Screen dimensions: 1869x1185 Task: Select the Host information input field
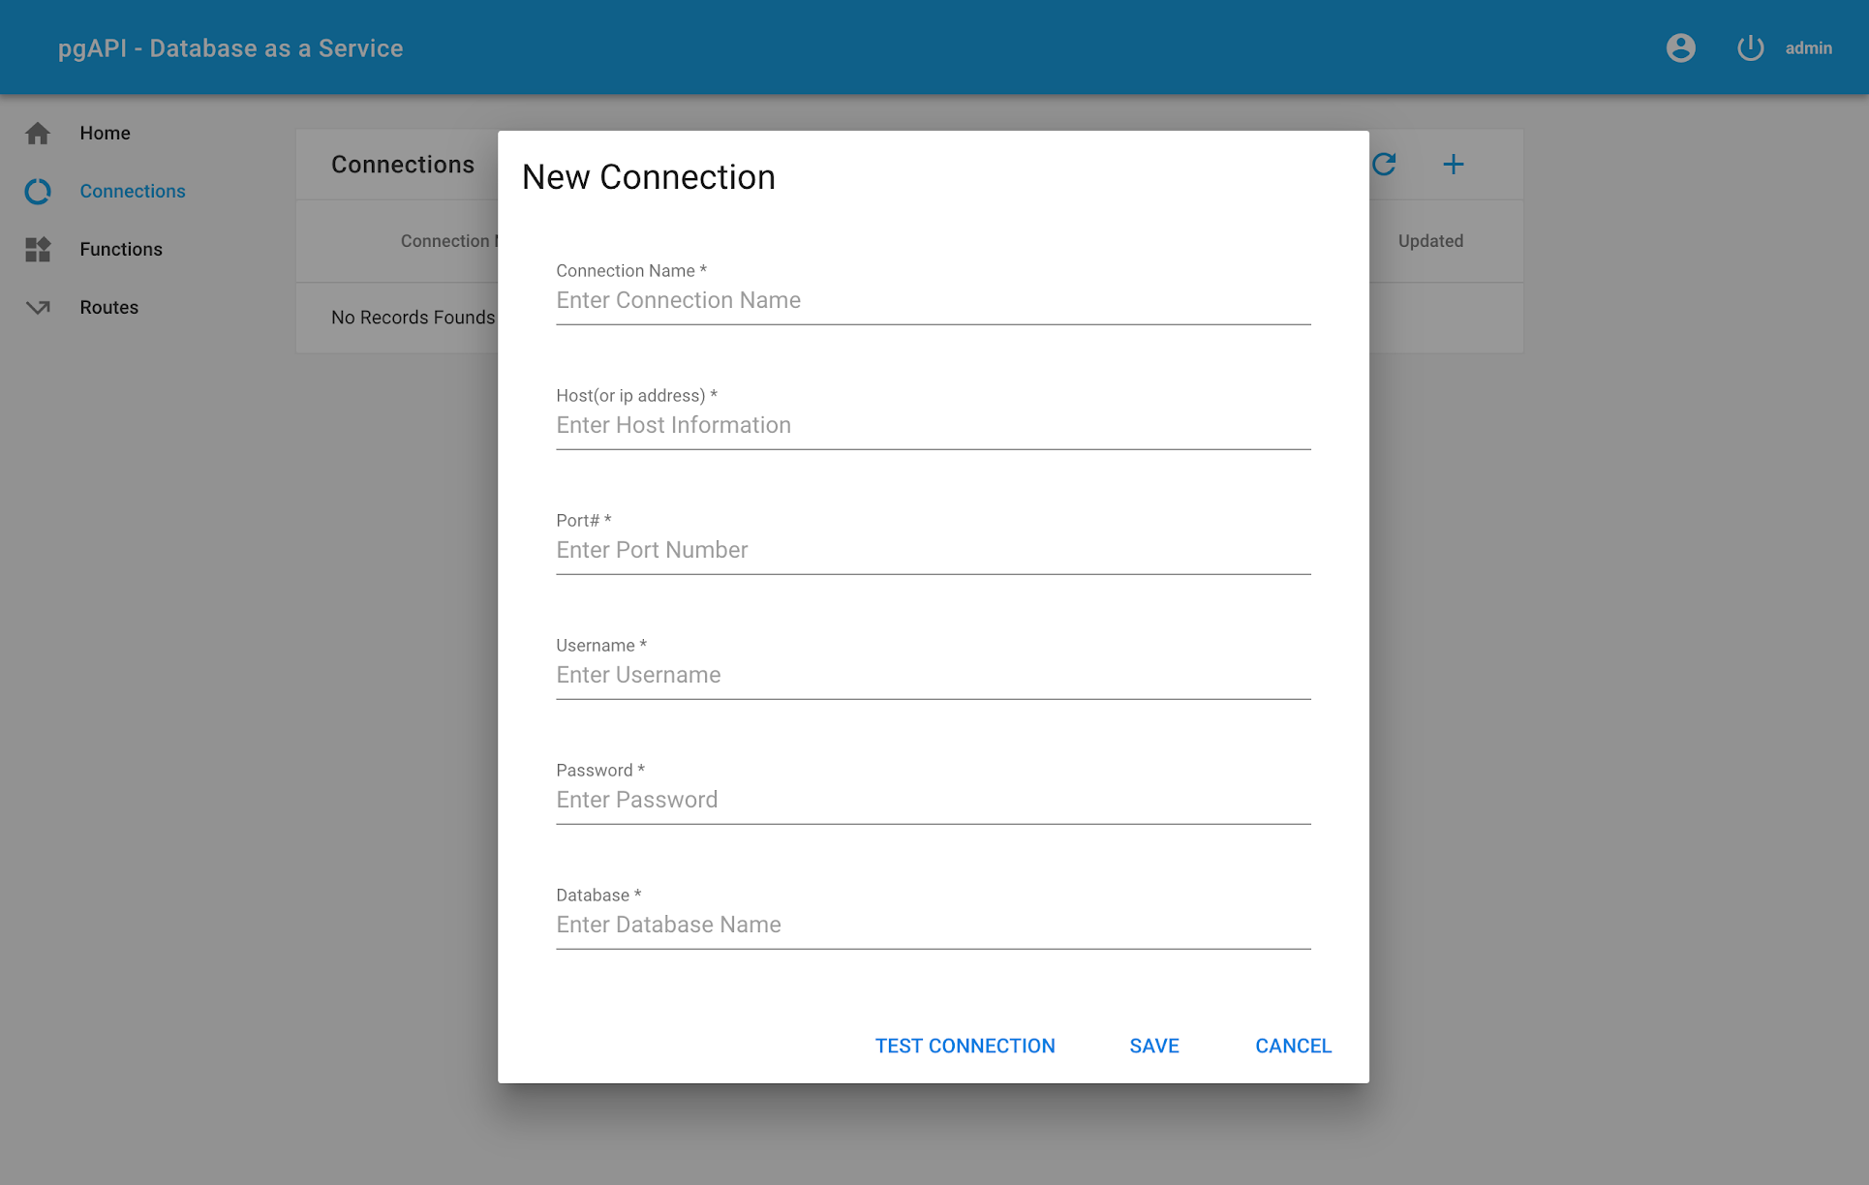[x=934, y=425]
